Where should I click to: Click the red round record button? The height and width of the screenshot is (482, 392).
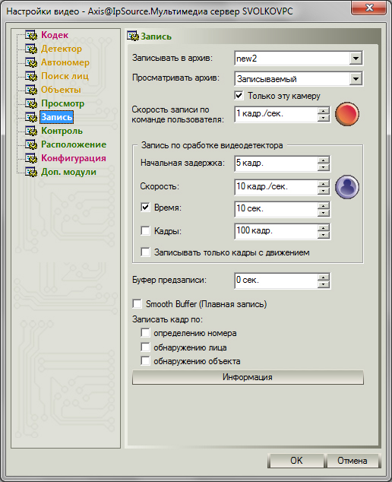[x=347, y=114]
